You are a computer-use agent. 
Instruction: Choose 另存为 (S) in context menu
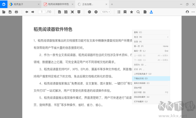coord(151,65)
